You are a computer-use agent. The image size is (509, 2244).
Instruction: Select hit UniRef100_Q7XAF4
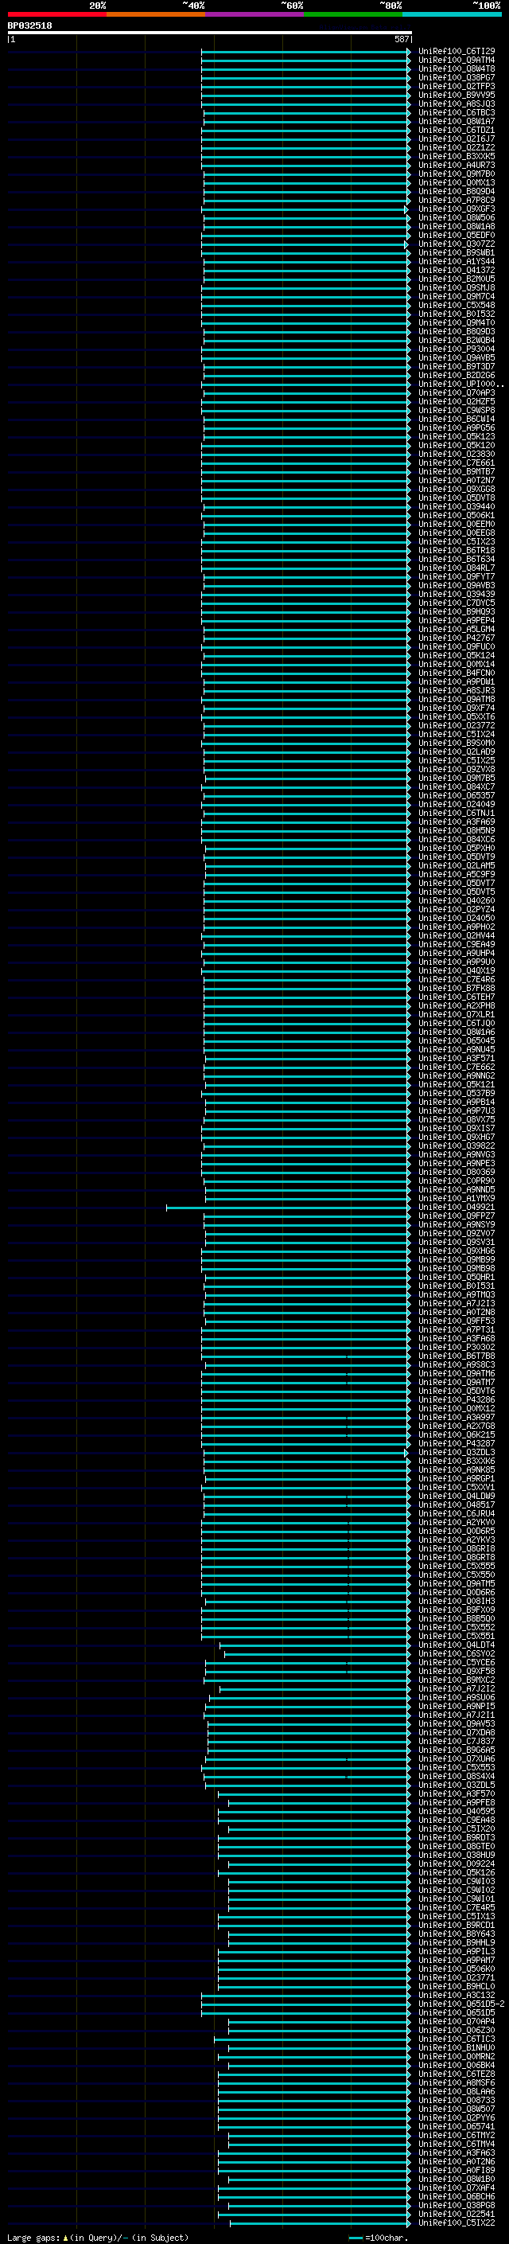pos(456,2187)
